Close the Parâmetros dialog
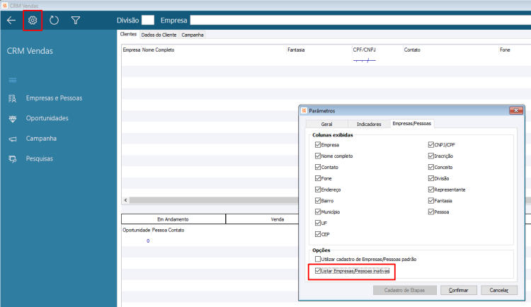 tap(515, 110)
